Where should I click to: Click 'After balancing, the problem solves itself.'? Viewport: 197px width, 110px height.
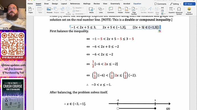(79, 92)
